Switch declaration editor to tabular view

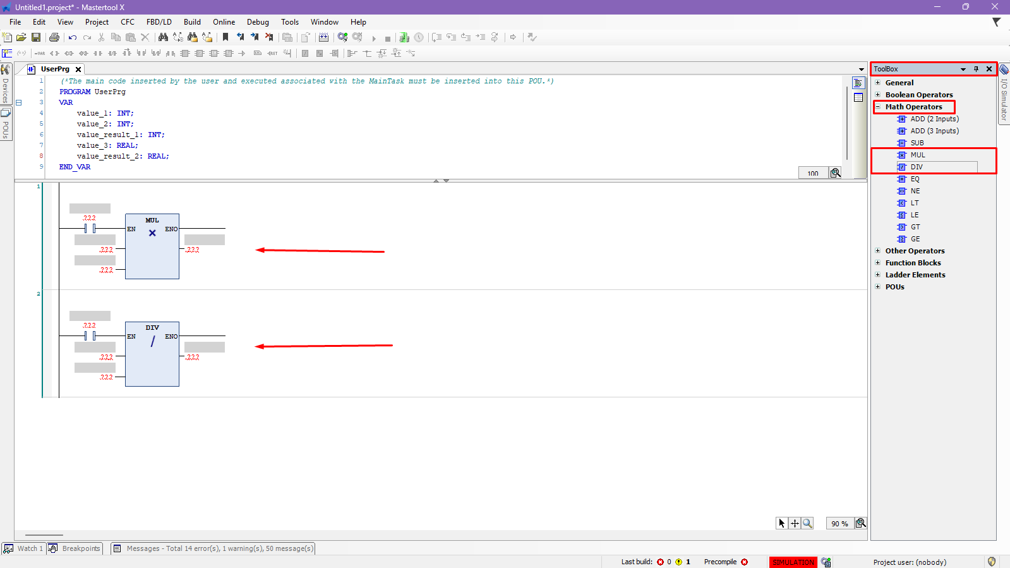click(x=858, y=97)
